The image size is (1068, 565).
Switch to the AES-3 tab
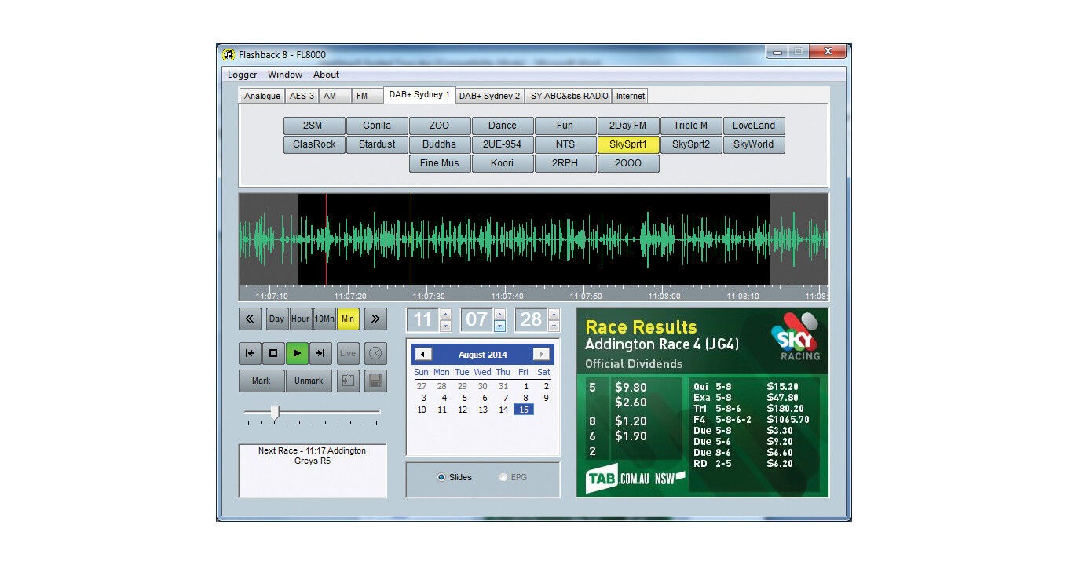[x=302, y=96]
